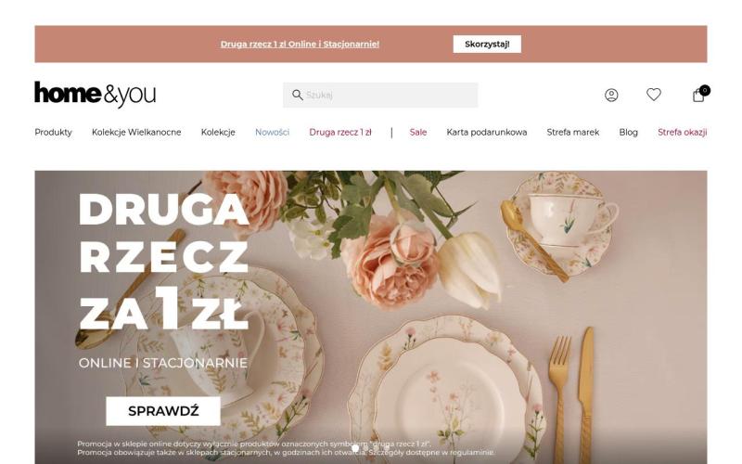Open Strefa marek menu item
This screenshot has width=742, height=464.
pos(573,132)
